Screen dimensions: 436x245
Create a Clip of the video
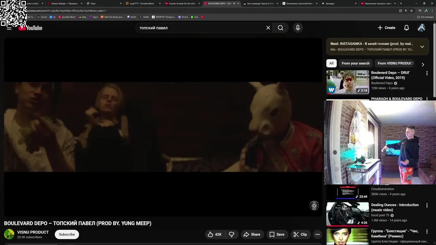[x=300, y=234]
